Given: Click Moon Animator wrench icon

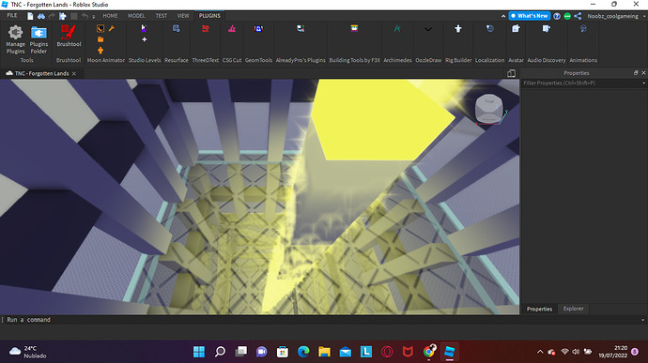Looking at the screenshot, I should [x=112, y=28].
